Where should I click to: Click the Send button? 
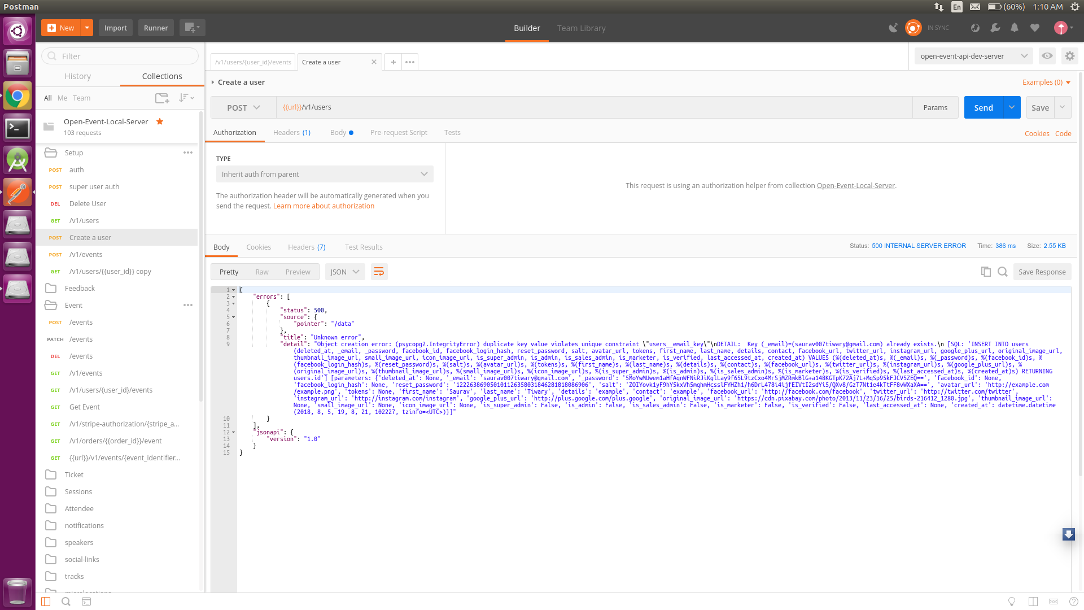pos(984,107)
